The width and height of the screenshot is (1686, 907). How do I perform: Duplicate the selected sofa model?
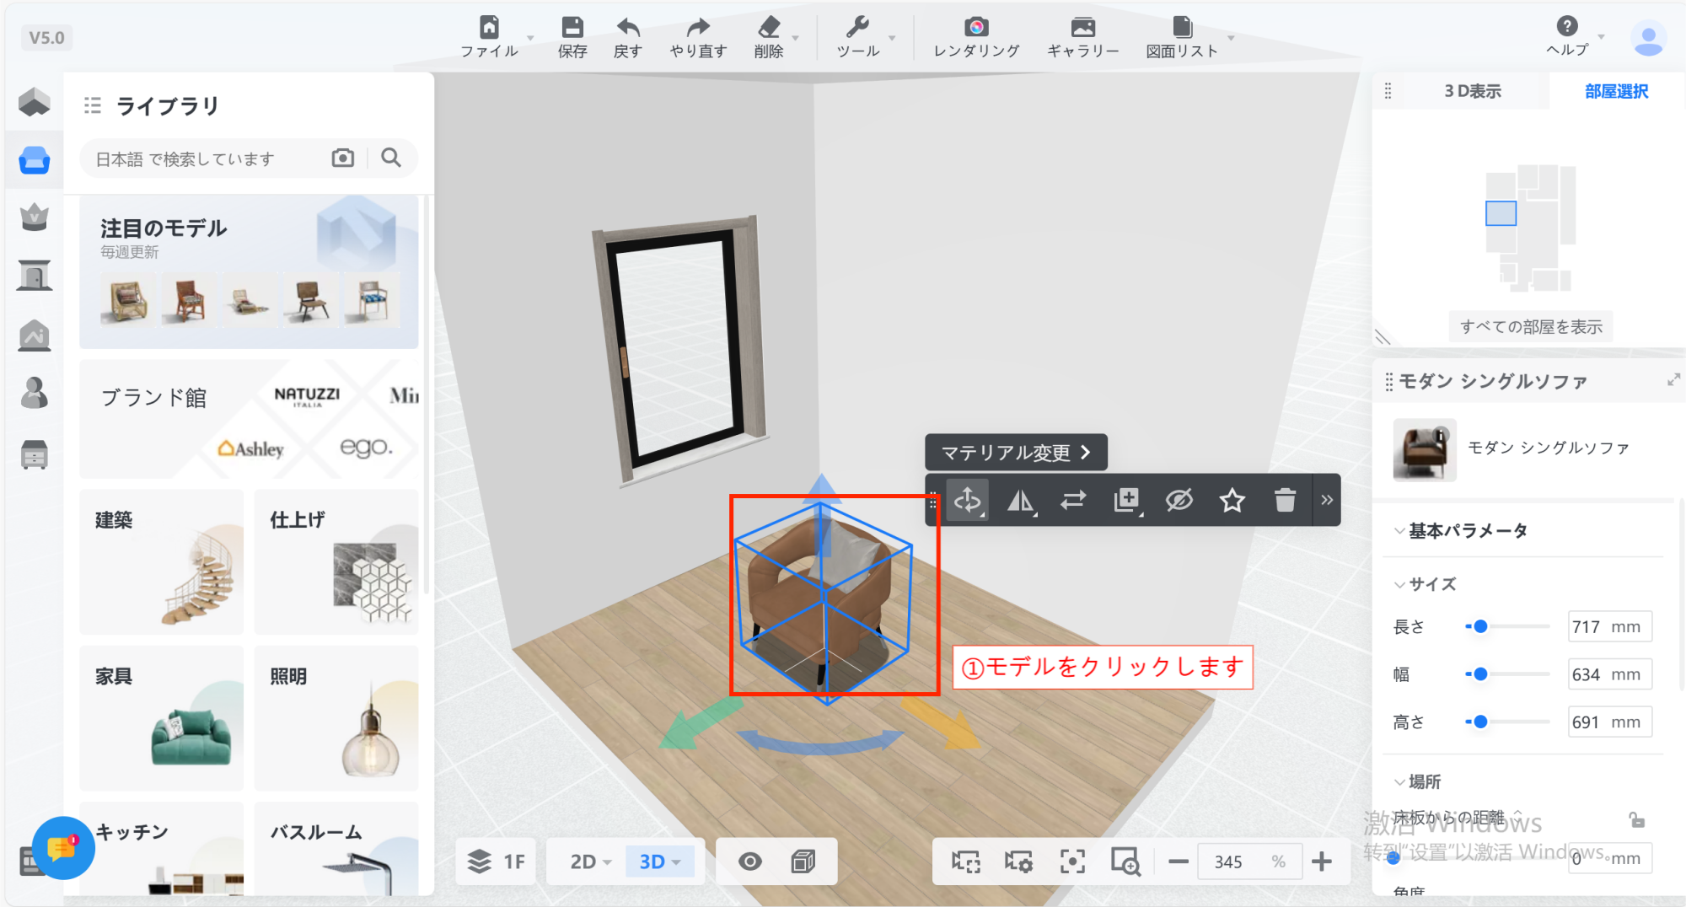pos(1126,501)
